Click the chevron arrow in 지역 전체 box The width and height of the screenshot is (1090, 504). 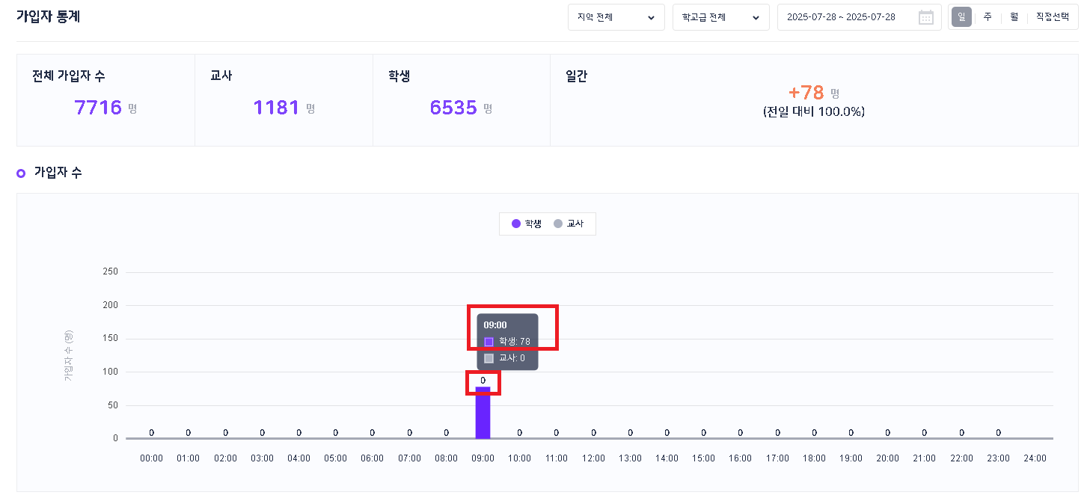(651, 17)
